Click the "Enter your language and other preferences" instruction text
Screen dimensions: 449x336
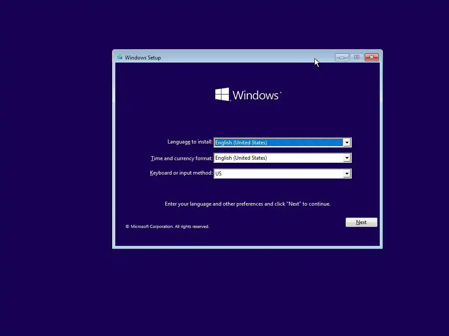tap(247, 204)
